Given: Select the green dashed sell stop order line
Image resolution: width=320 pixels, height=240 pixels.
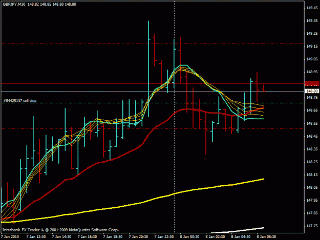Looking at the screenshot, I should 153,103.
